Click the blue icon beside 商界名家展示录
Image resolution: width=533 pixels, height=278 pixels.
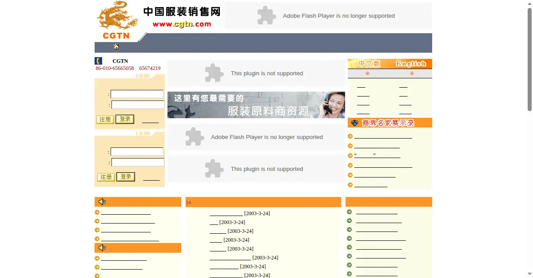(354, 123)
